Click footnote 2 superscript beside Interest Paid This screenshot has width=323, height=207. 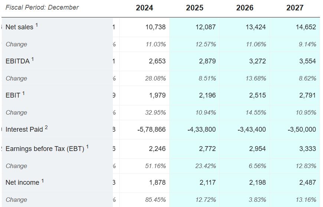pyautogui.click(x=46, y=127)
